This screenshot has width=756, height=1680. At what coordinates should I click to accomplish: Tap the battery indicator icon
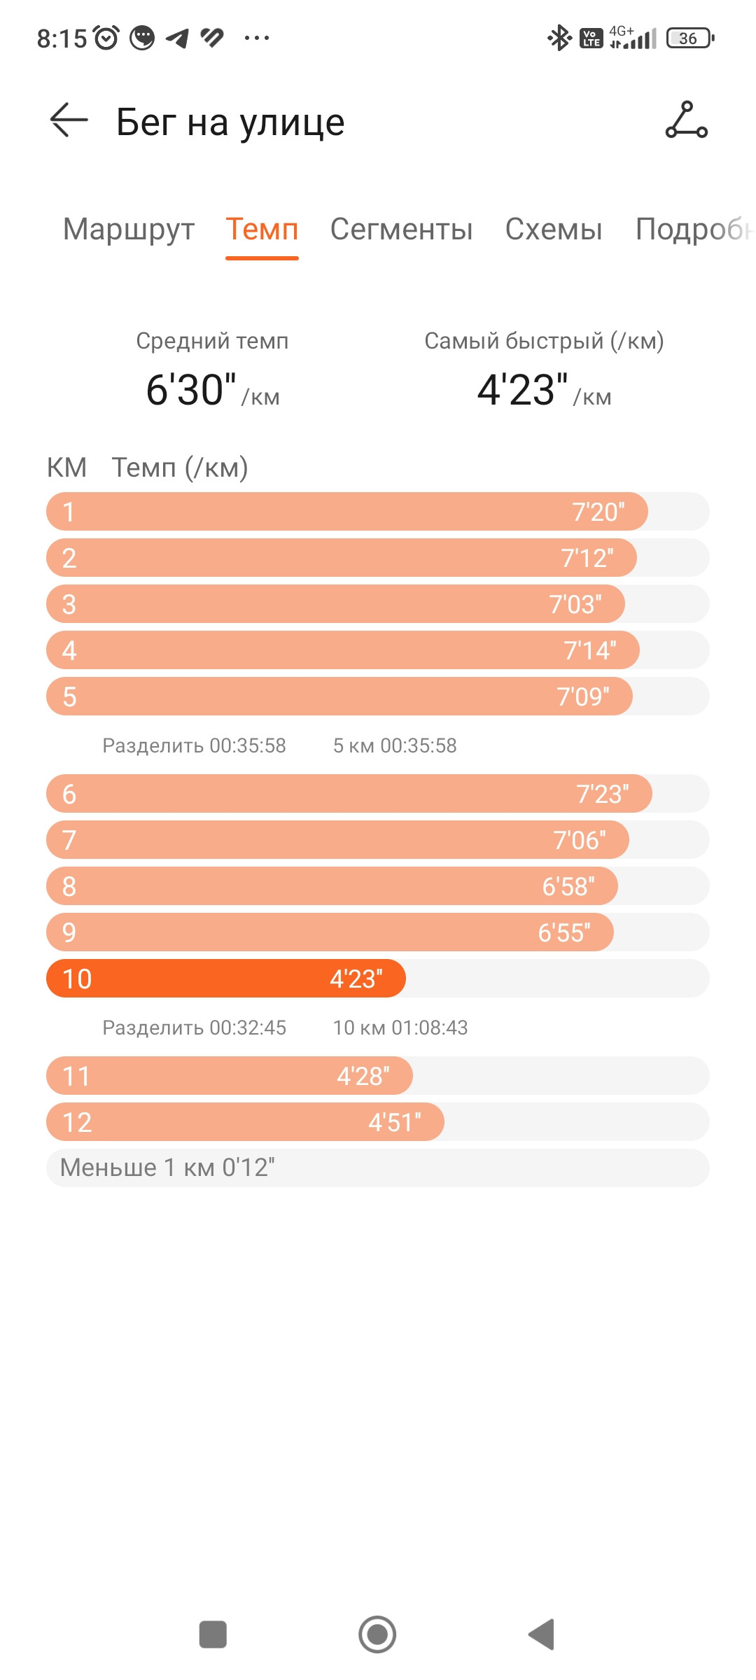[690, 38]
